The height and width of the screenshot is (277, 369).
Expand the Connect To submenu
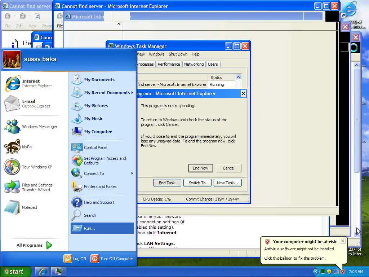click(x=102, y=173)
